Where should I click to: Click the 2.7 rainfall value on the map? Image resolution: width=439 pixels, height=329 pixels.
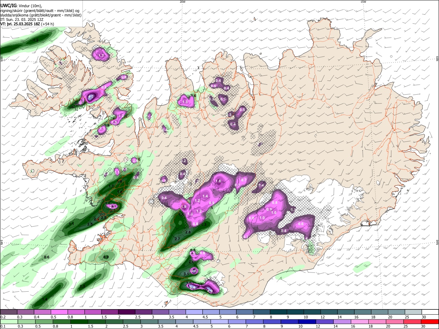click(177, 239)
